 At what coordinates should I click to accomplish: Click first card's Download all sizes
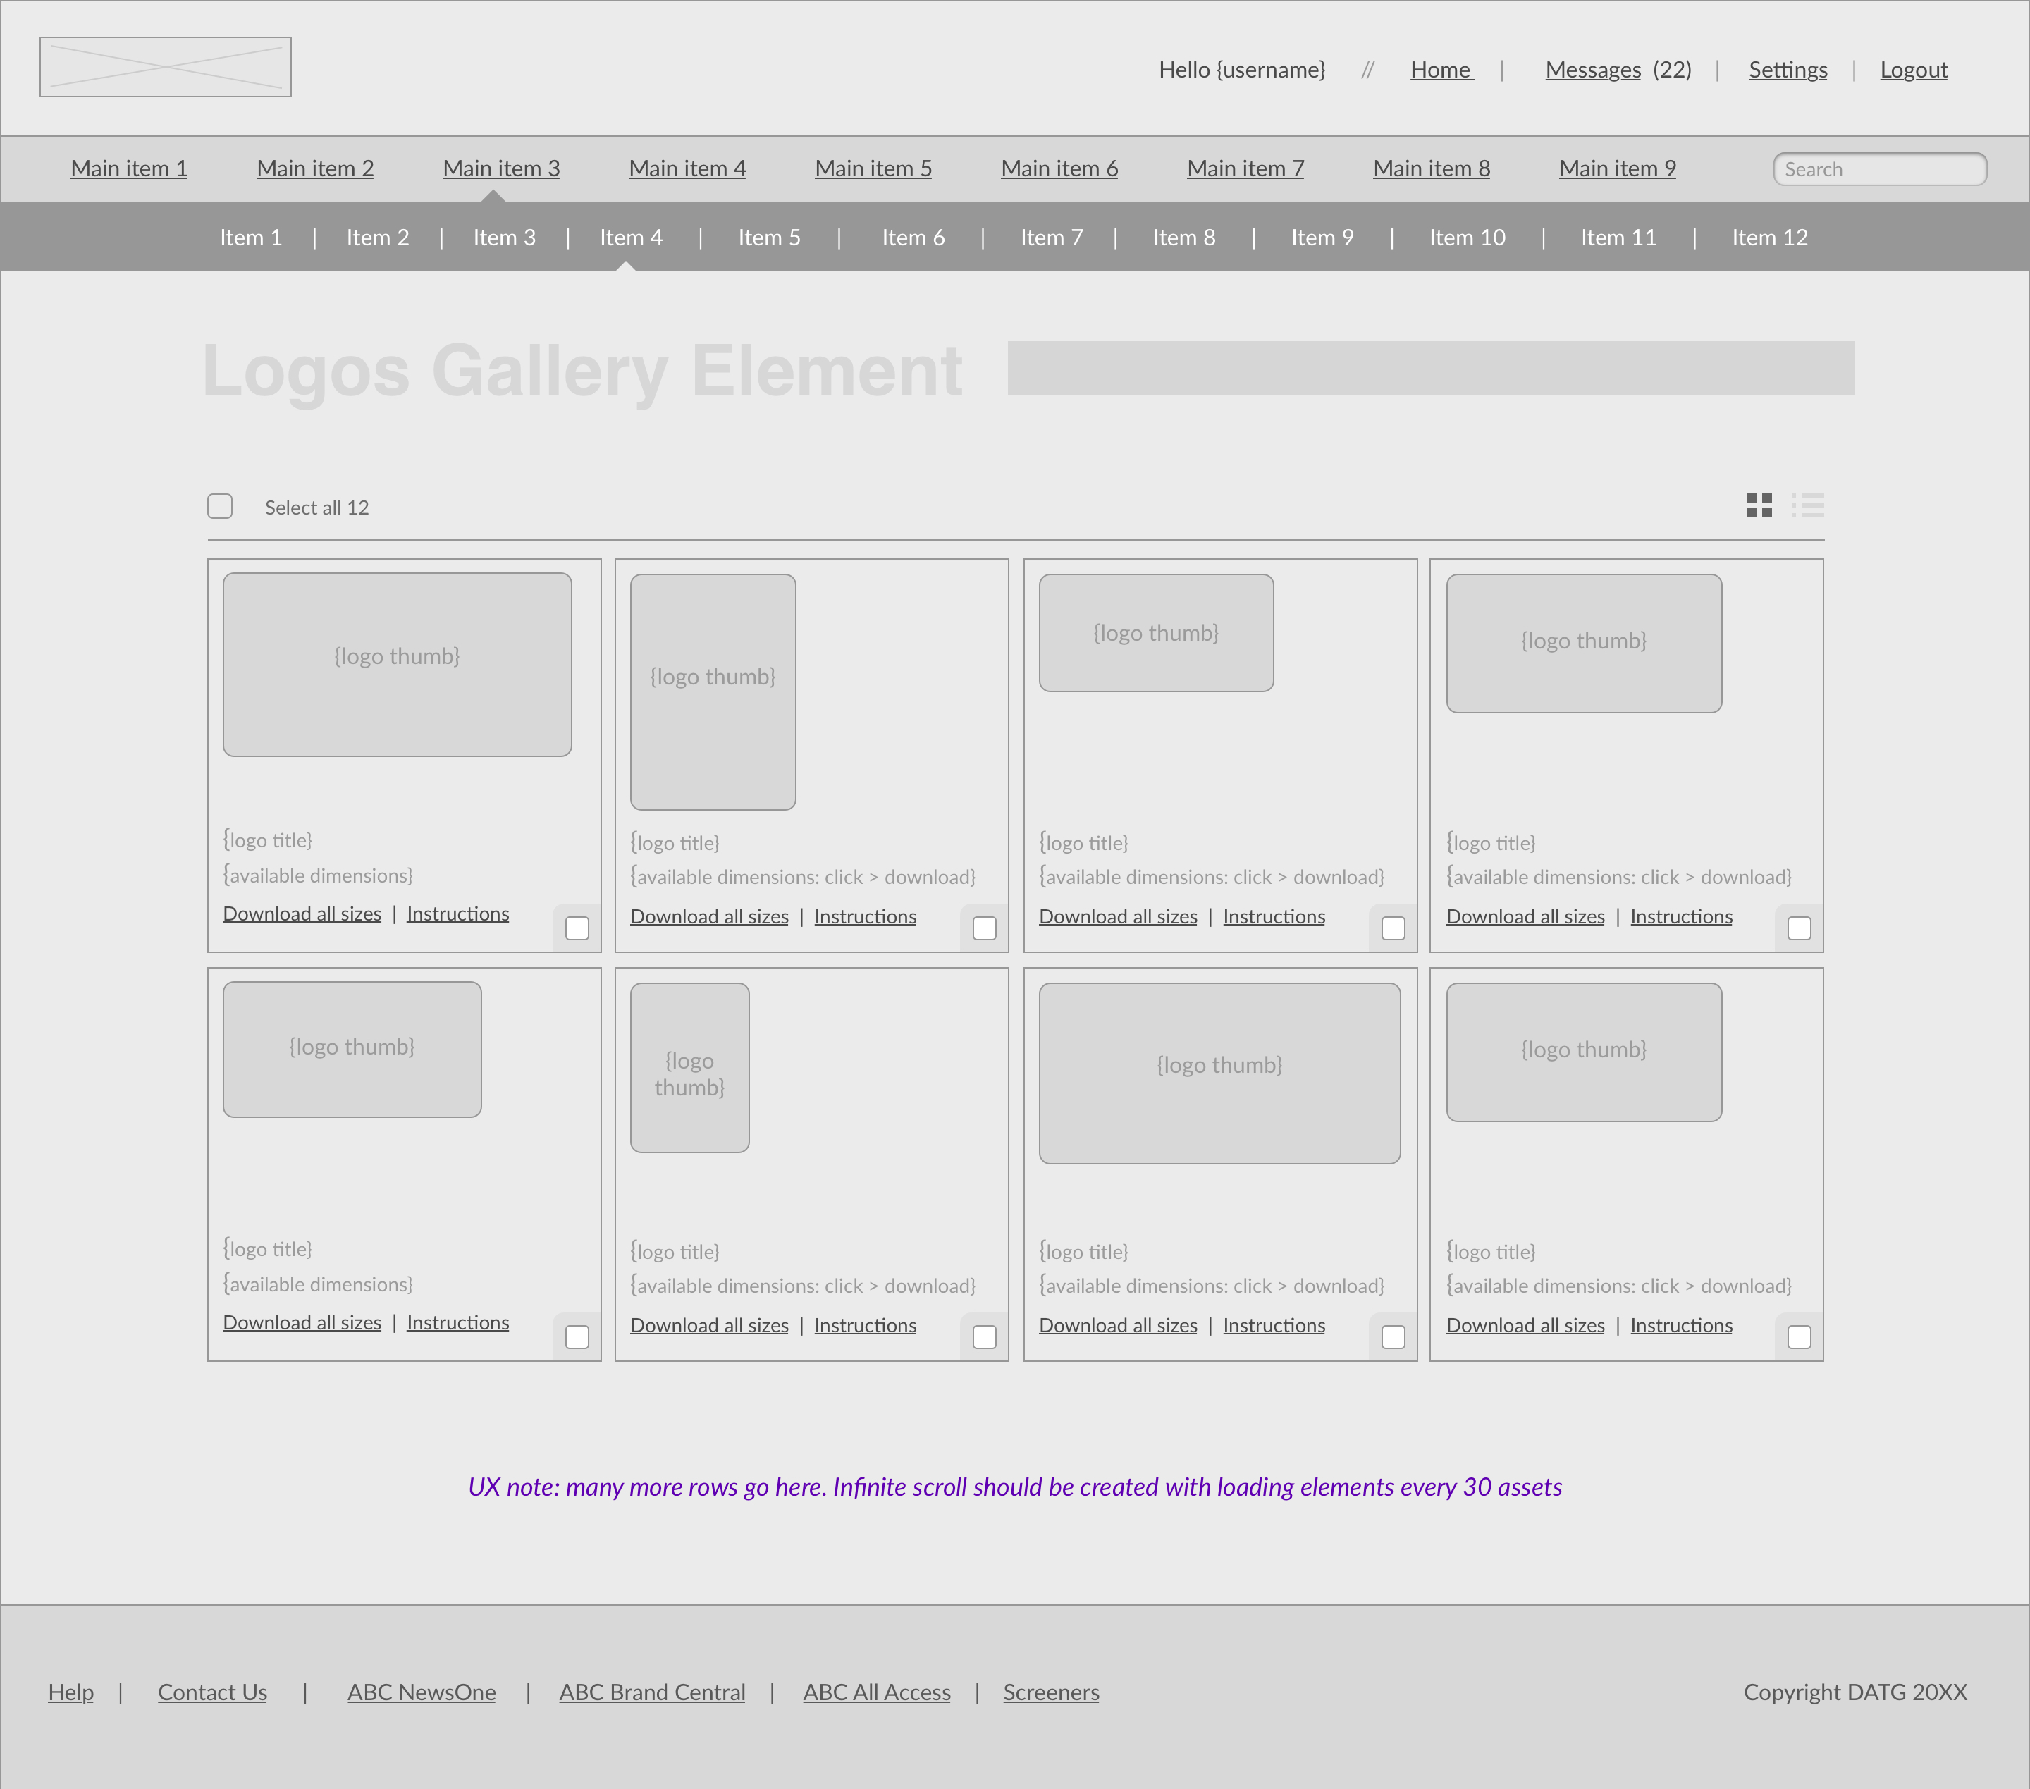point(302,914)
